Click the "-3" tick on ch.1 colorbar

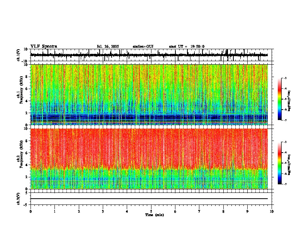point(285,78)
